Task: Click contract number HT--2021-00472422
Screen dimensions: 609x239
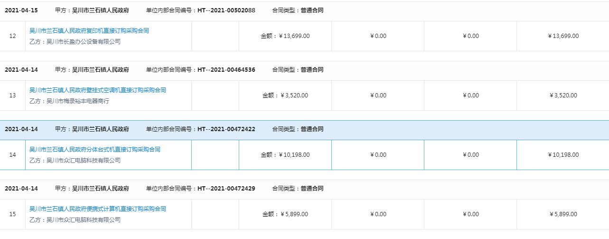Action: (x=226, y=129)
